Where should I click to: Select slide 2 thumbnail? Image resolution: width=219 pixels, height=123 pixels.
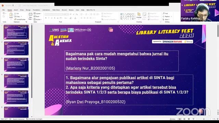(x=16, y=49)
